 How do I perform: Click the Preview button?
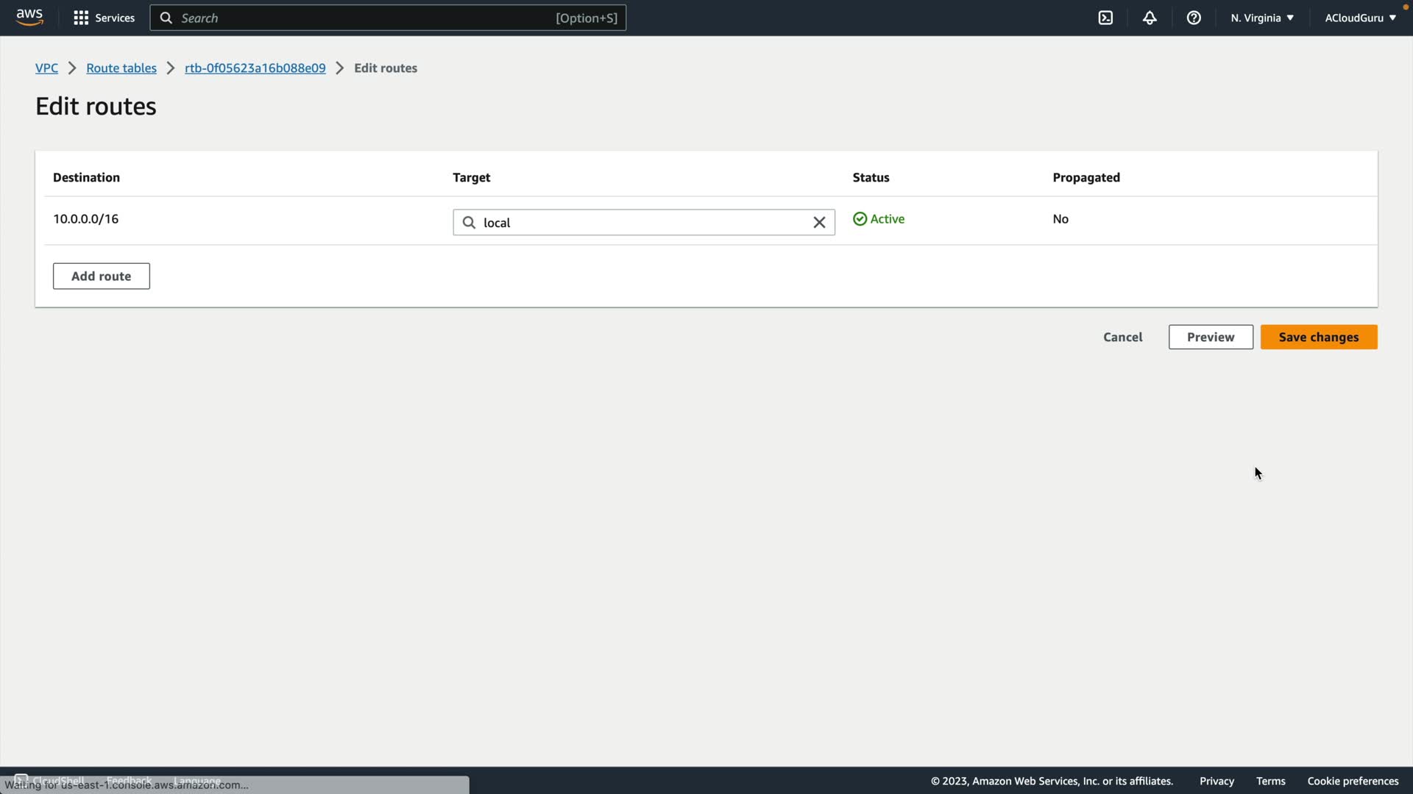[x=1210, y=337]
